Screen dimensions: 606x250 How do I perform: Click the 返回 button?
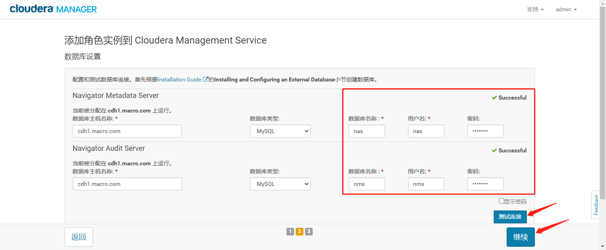tap(79, 237)
